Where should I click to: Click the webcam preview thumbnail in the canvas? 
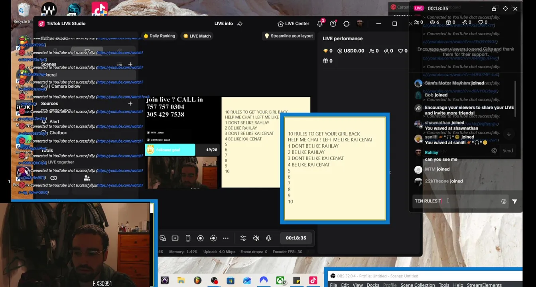click(x=182, y=172)
